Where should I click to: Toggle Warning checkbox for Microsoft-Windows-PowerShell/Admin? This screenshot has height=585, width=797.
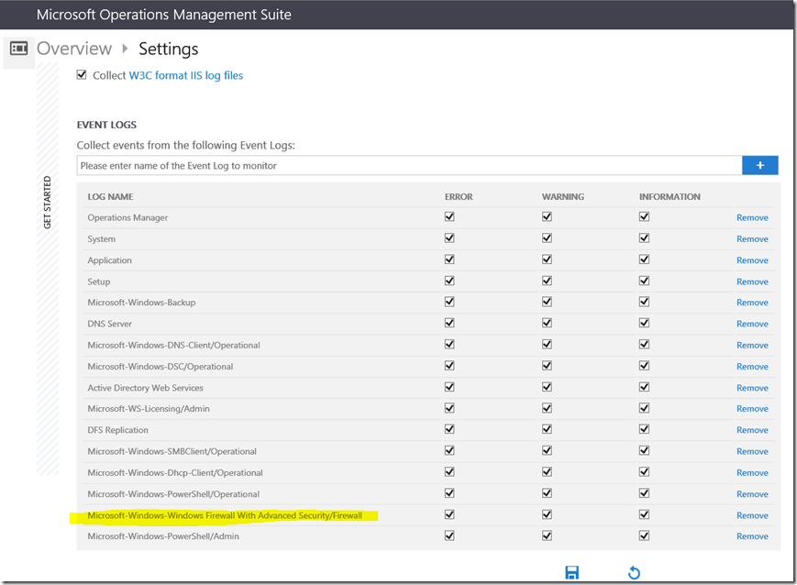[547, 535]
